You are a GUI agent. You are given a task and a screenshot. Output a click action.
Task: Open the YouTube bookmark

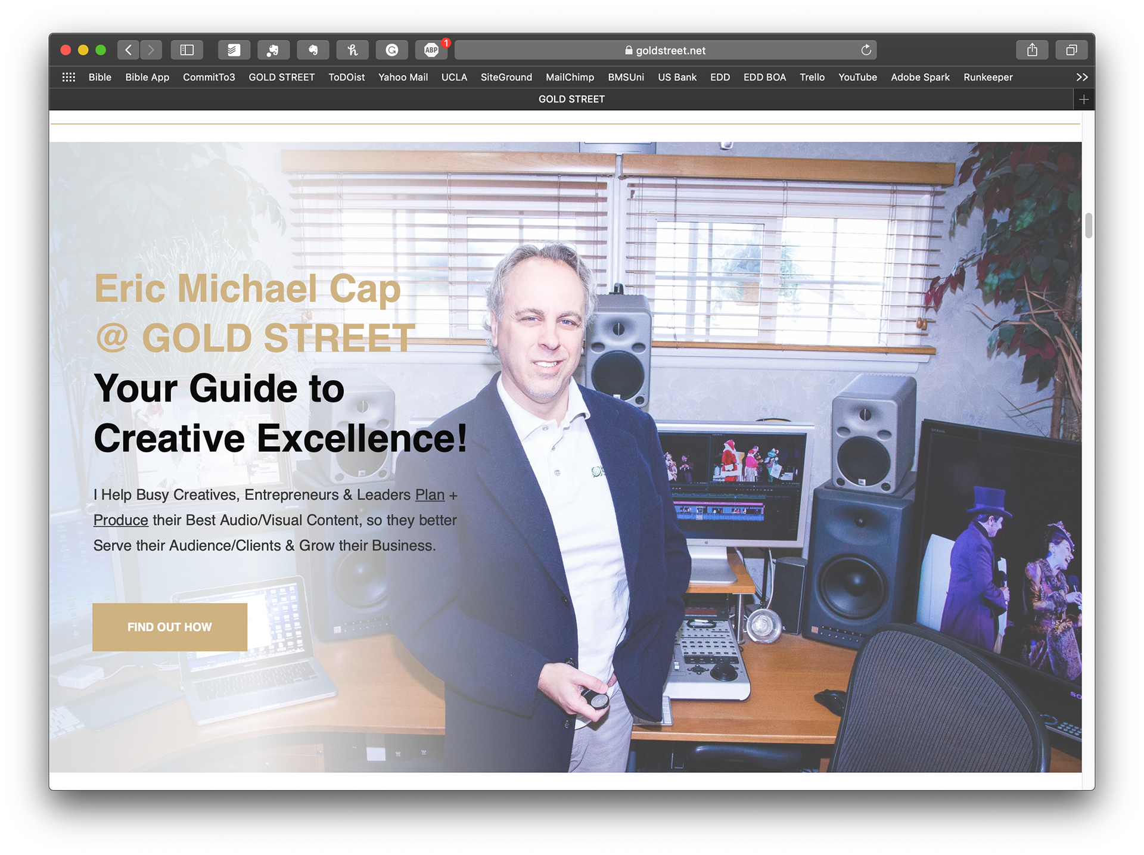point(858,77)
